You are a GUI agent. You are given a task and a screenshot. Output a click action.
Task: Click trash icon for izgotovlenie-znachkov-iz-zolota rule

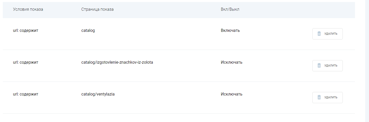point(319,65)
